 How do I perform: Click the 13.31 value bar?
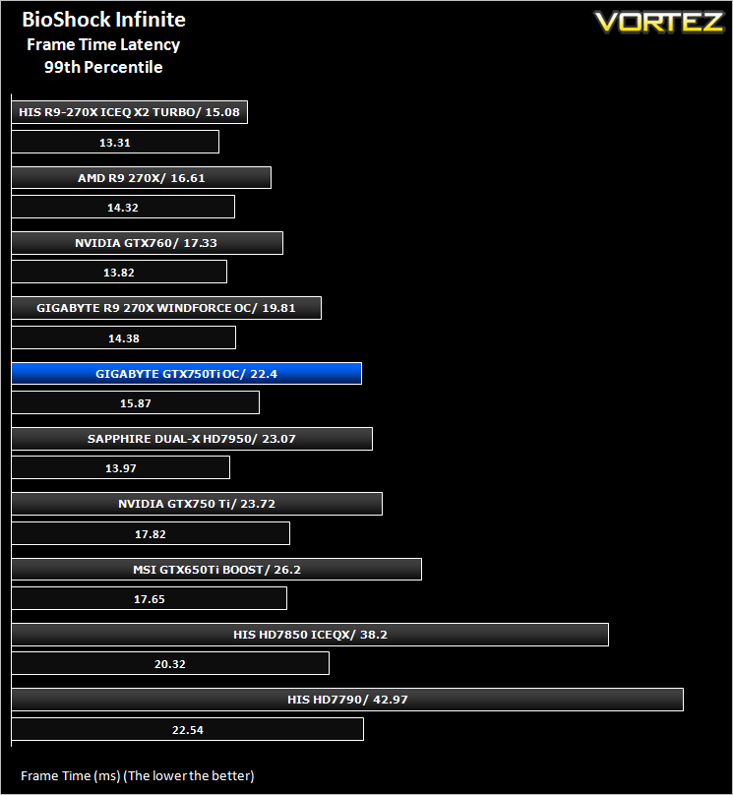[115, 142]
